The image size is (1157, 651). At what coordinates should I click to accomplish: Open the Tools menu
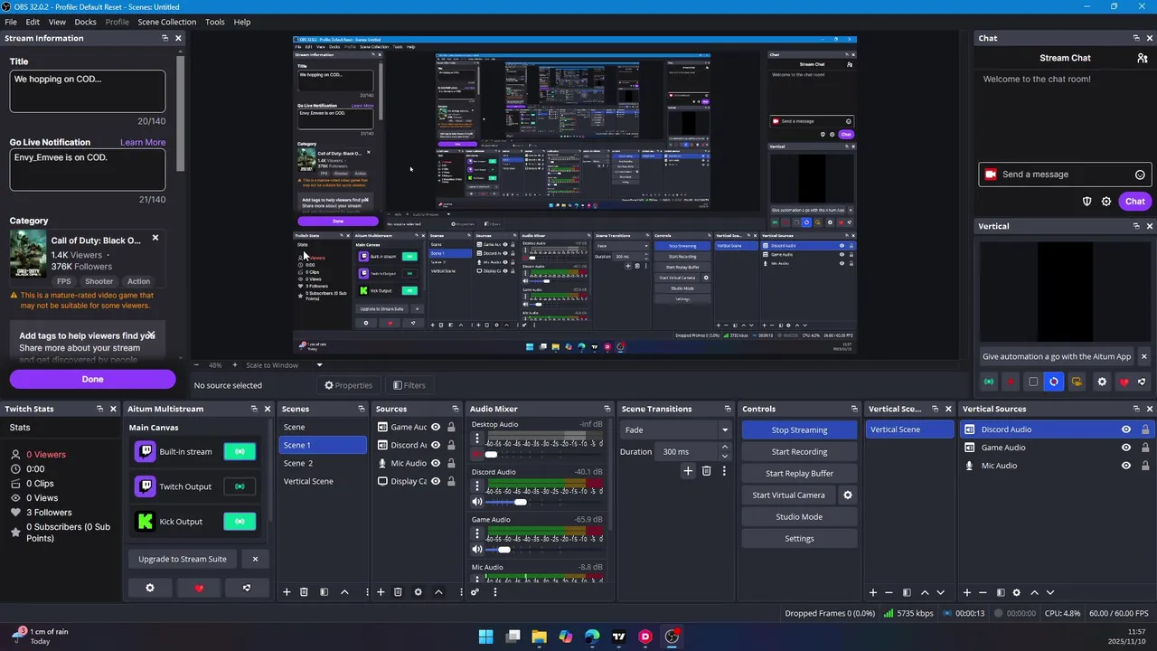coord(215,22)
